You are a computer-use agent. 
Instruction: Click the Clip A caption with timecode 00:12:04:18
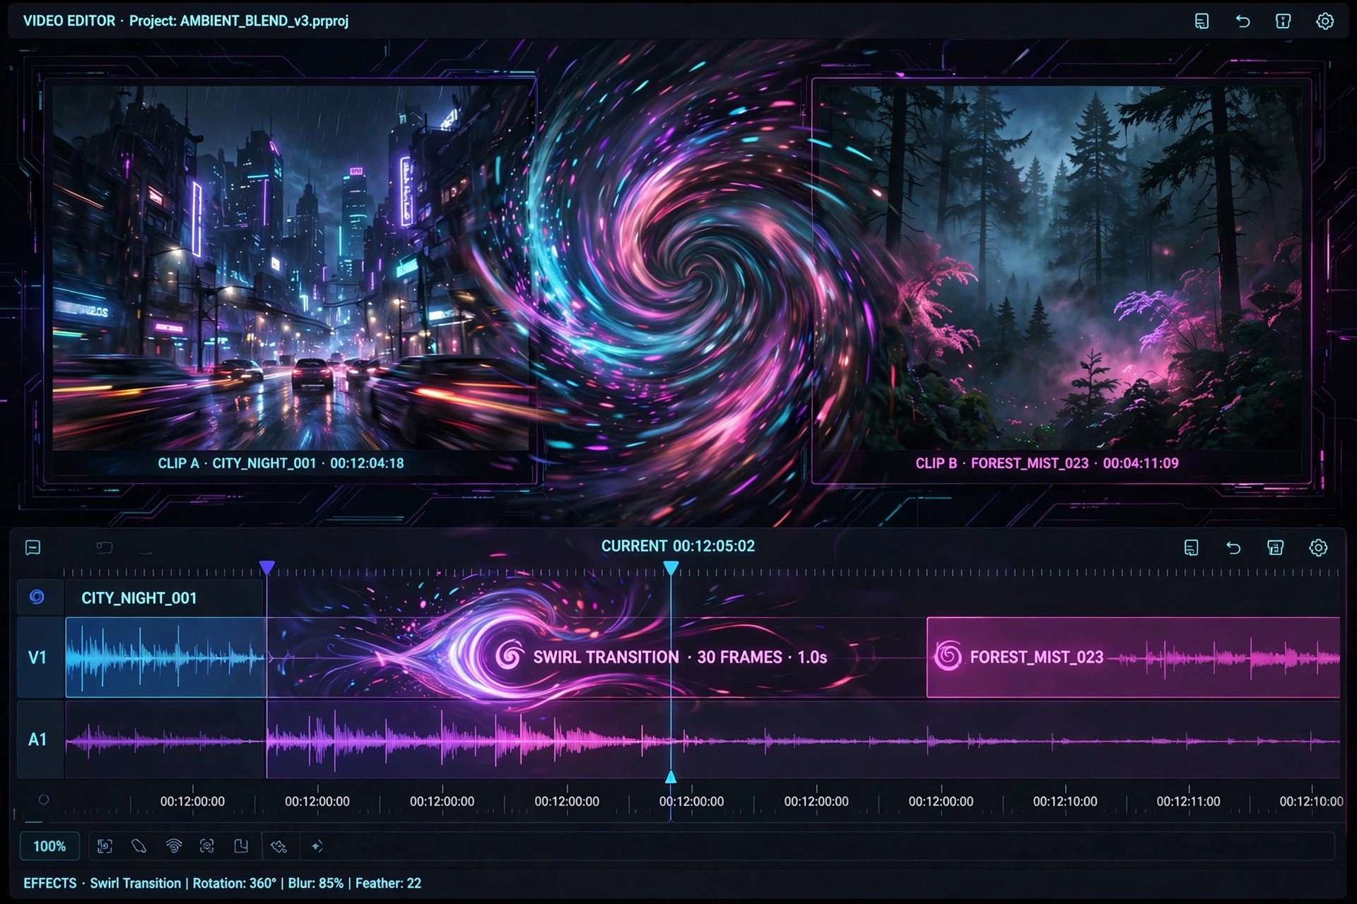281,463
